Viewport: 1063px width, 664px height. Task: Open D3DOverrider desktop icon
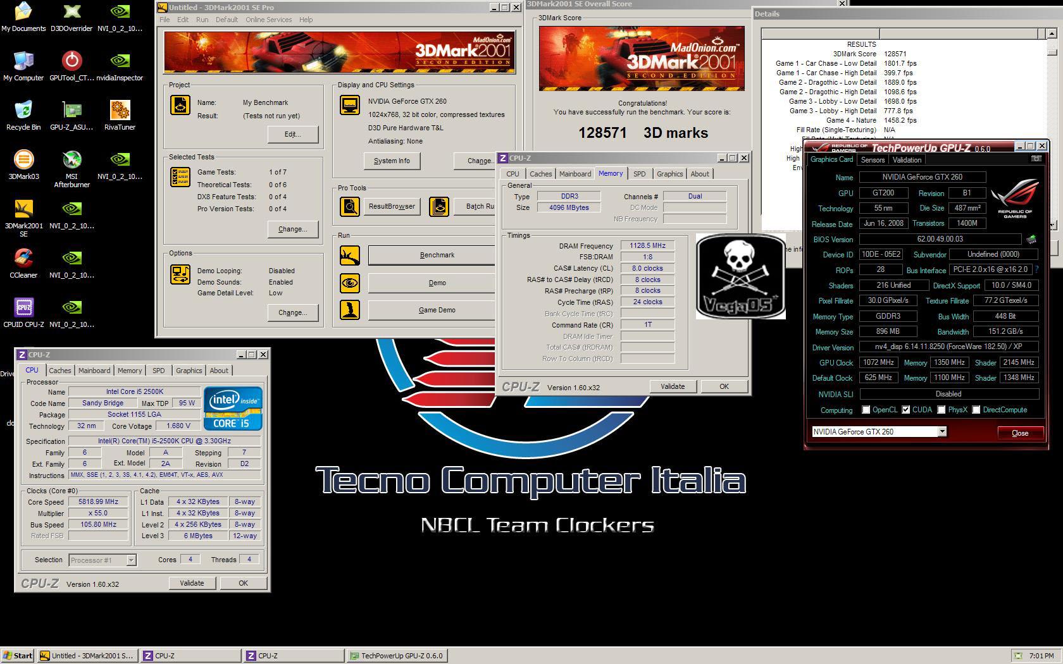(x=71, y=17)
